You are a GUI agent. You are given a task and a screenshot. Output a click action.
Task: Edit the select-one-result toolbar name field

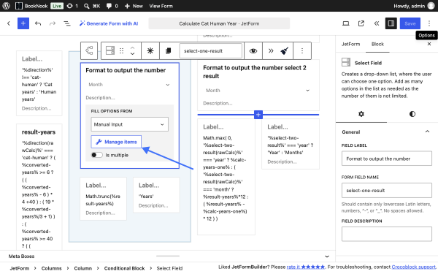211,51
